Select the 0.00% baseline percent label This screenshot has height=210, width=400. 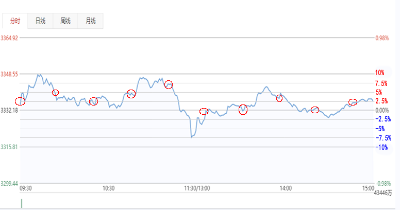[382, 110]
